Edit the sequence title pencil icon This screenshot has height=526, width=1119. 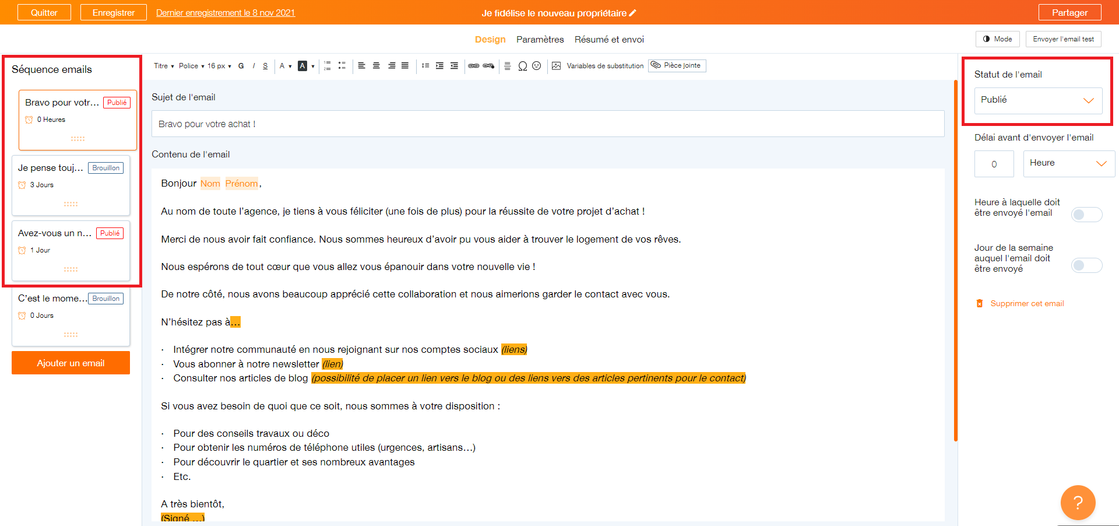click(633, 13)
